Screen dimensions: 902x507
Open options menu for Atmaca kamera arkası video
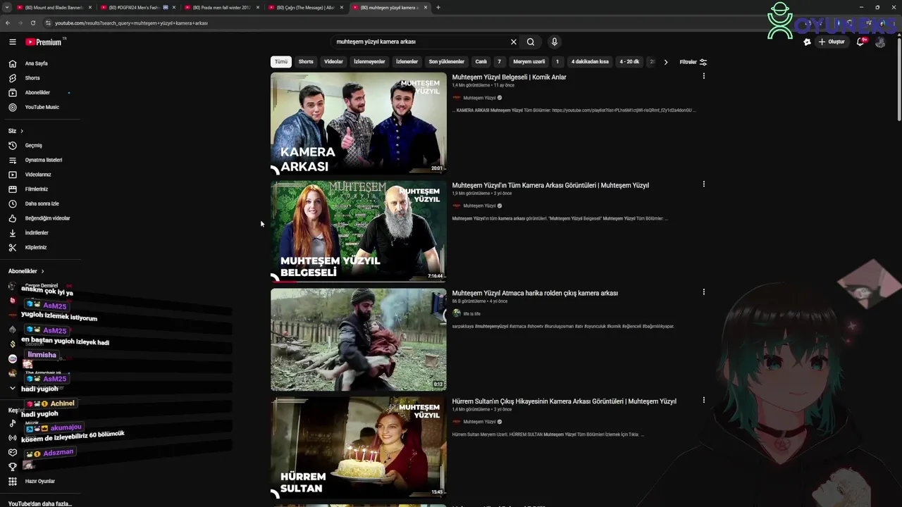[703, 292]
